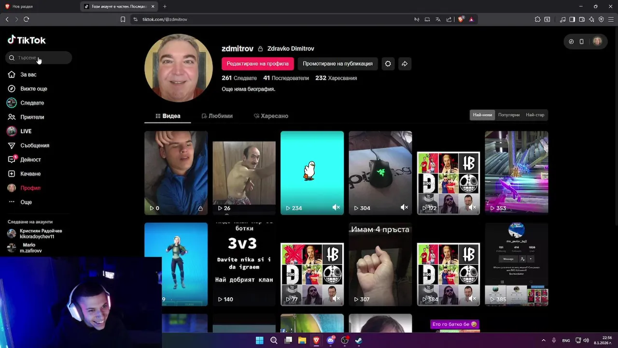Translate the page via translate icon

[438, 19]
